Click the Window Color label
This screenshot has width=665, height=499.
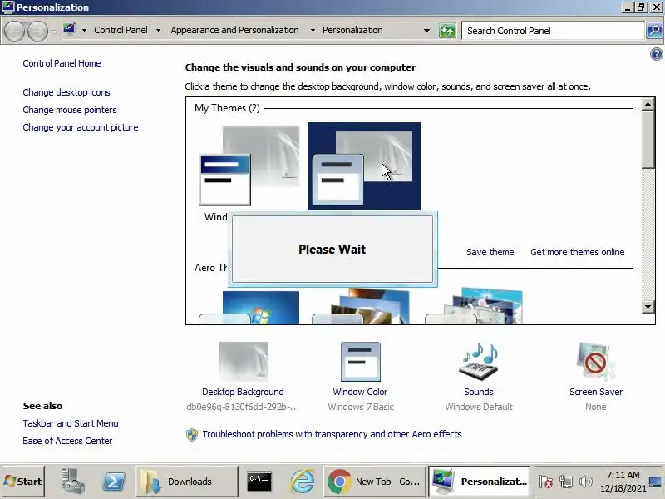click(x=360, y=392)
